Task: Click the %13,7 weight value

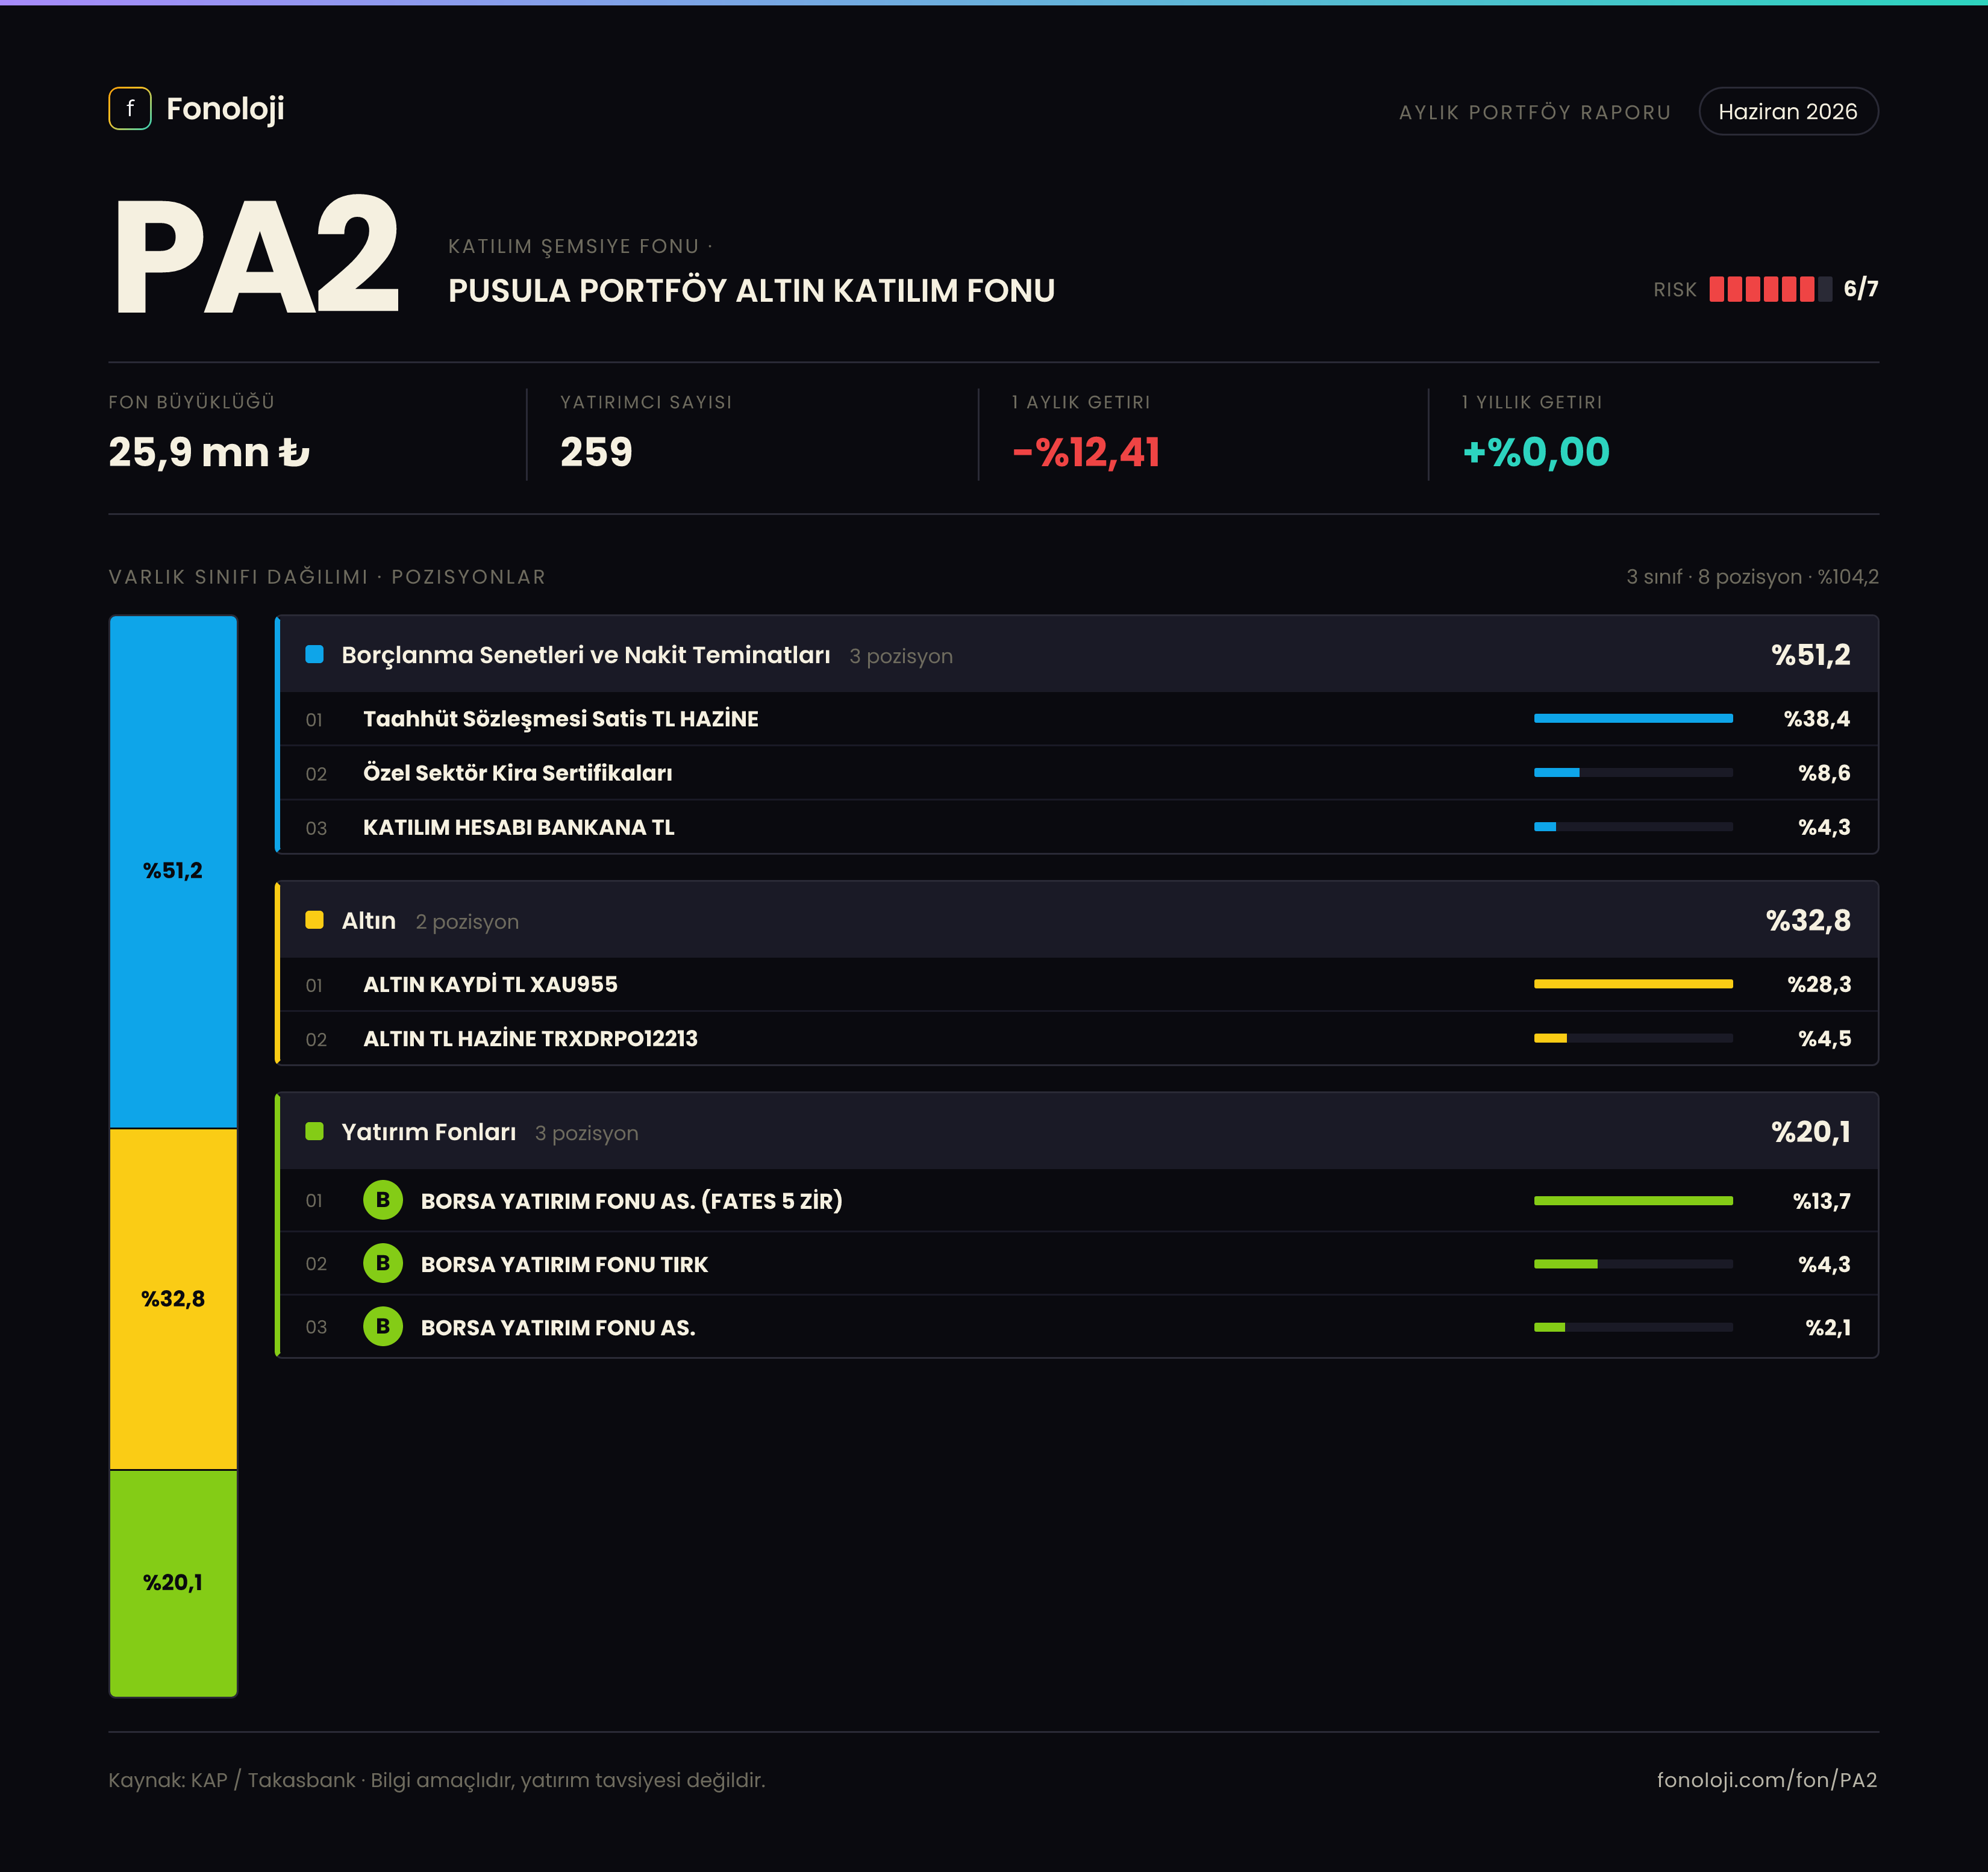Action: pyautogui.click(x=1821, y=1201)
